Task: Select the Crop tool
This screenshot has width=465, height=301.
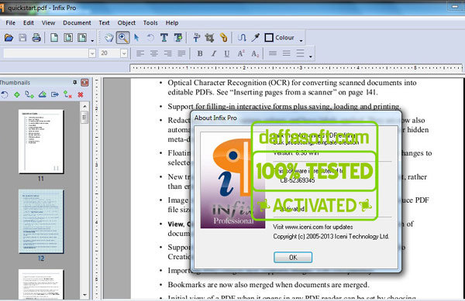Action: click(x=209, y=38)
